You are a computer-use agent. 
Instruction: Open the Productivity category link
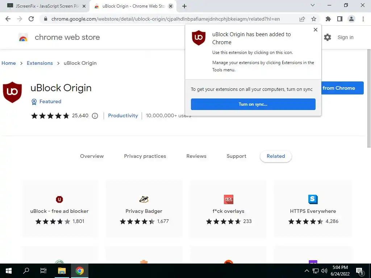click(x=123, y=115)
